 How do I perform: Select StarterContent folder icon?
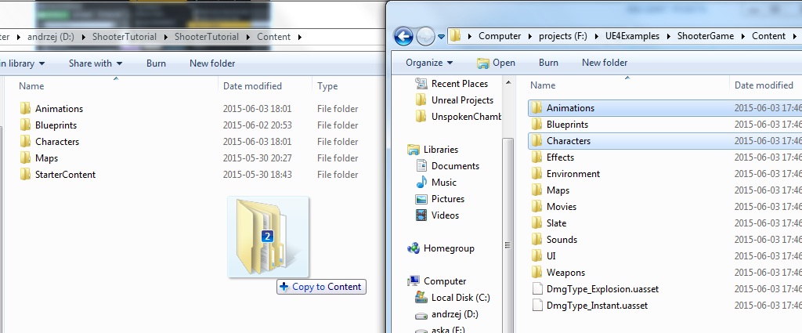pyautogui.click(x=26, y=175)
